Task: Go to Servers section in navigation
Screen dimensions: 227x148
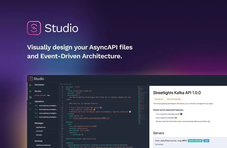Action: tap(38, 91)
